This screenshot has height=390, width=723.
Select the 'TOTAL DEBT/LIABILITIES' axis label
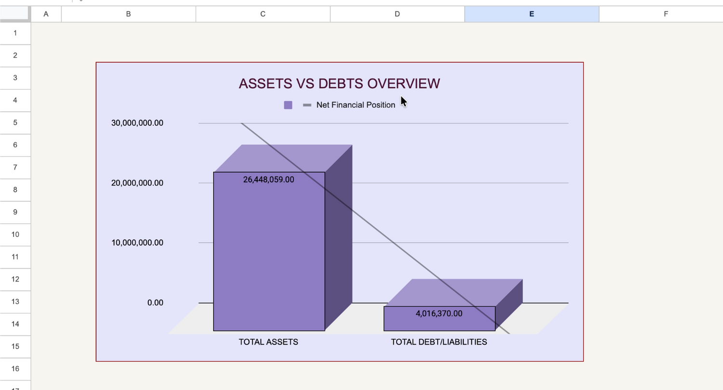point(439,342)
